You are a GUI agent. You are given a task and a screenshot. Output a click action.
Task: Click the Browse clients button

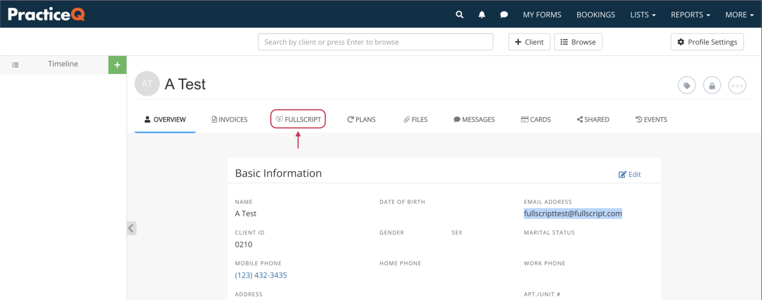[x=578, y=42]
